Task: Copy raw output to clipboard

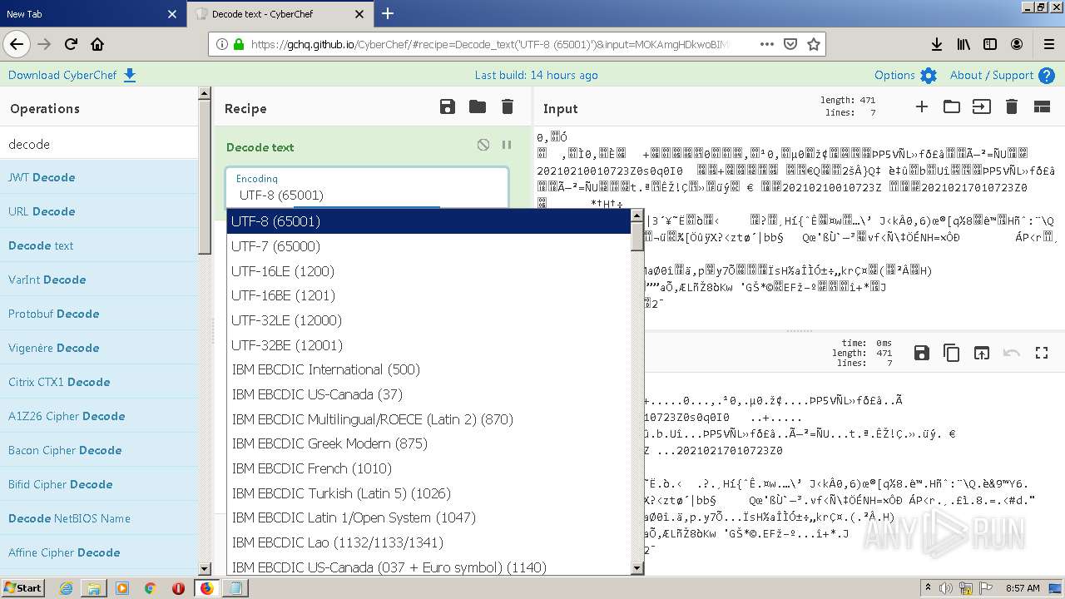Action: [x=952, y=353]
